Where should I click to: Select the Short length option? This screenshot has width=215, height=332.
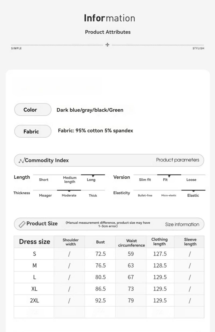(x=44, y=180)
